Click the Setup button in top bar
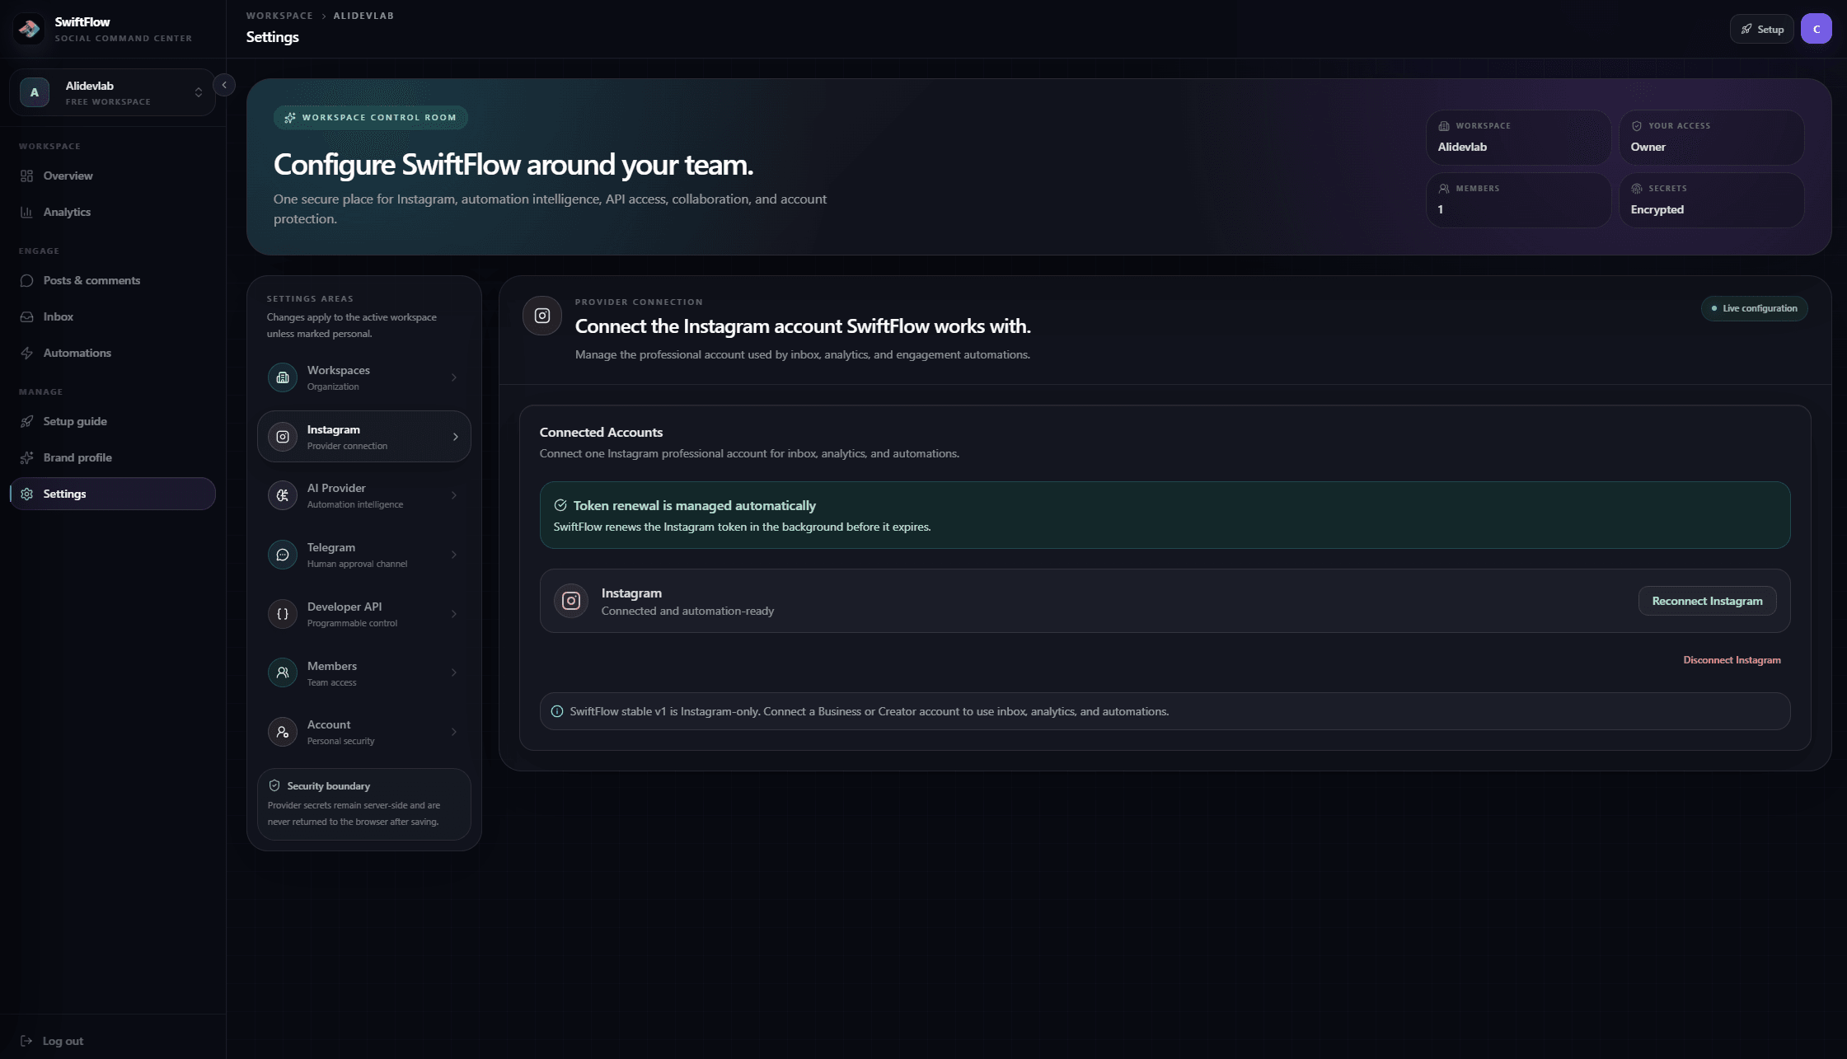 coord(1762,29)
